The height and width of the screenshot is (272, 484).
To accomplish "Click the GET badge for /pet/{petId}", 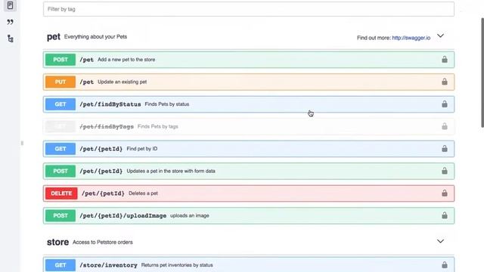I will tap(60, 149).
